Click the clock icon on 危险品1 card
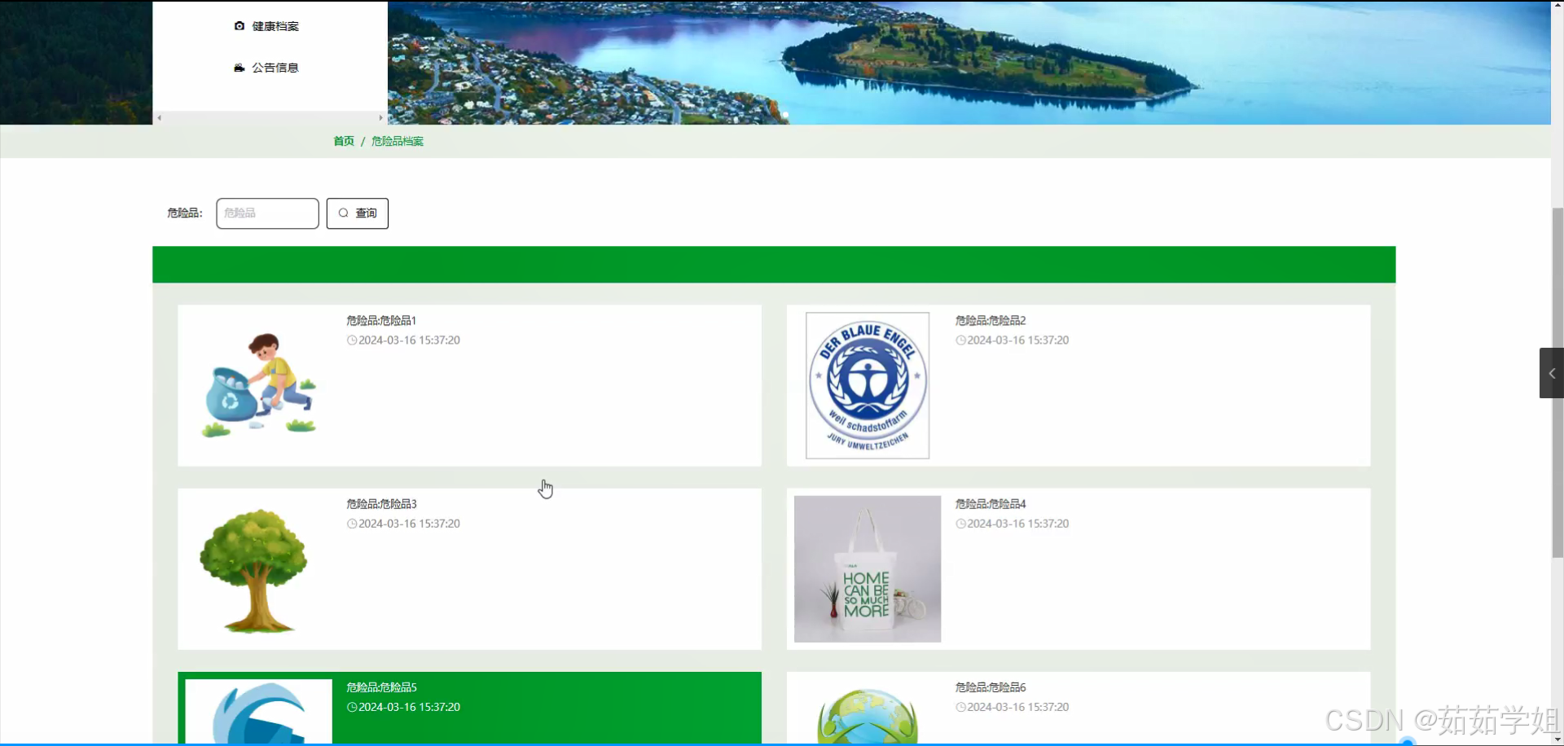Viewport: 1564px width, 746px height. click(x=352, y=340)
